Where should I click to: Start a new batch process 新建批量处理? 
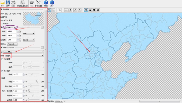coord(22,3)
